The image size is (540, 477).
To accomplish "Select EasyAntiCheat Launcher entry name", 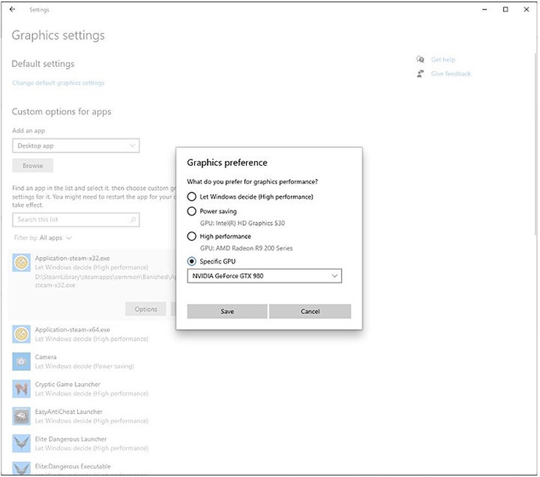I will point(69,412).
